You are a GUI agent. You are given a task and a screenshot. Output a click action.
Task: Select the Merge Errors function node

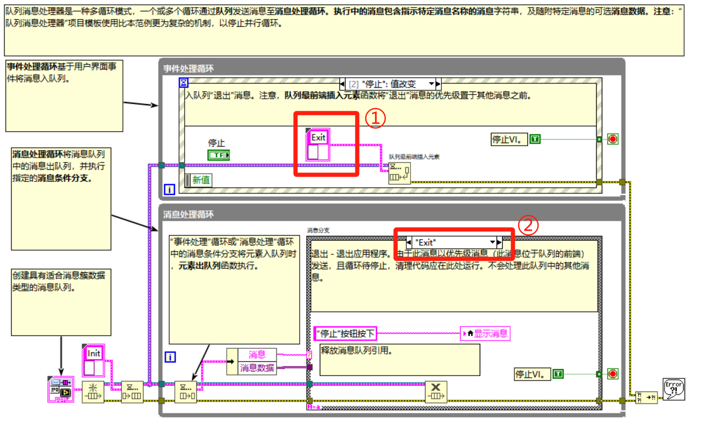[x=647, y=397]
